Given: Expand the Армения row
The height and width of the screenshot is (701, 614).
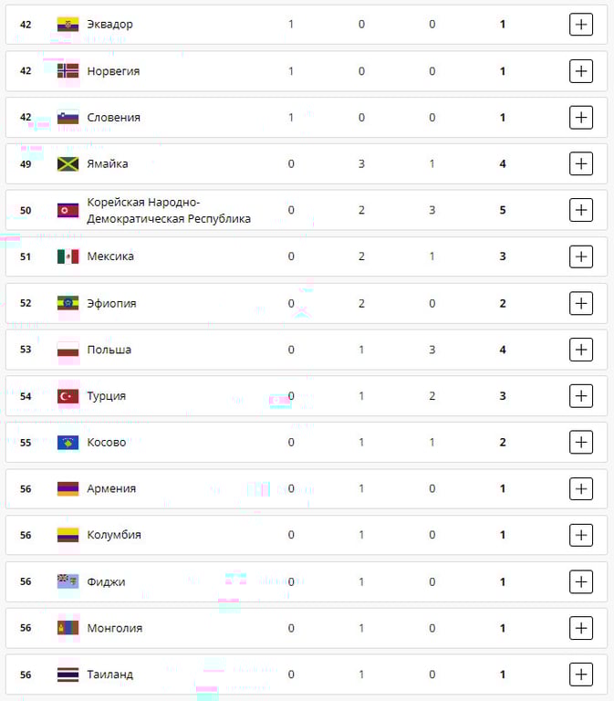Looking at the screenshot, I should coord(581,488).
